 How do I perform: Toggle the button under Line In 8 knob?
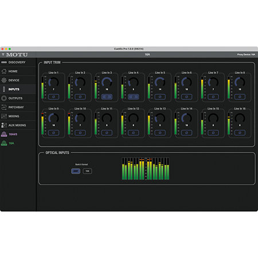240,97
